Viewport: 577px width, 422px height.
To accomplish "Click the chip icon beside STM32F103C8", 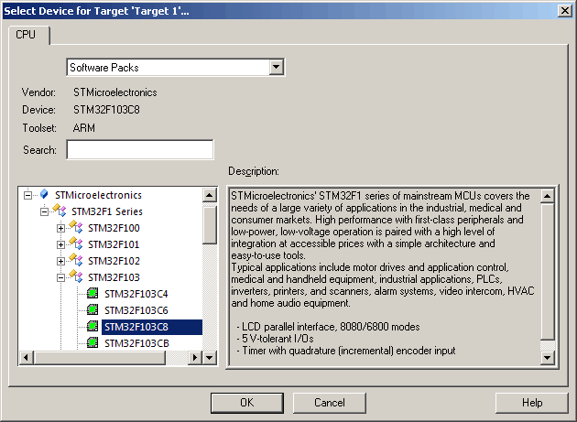I will 93,327.
